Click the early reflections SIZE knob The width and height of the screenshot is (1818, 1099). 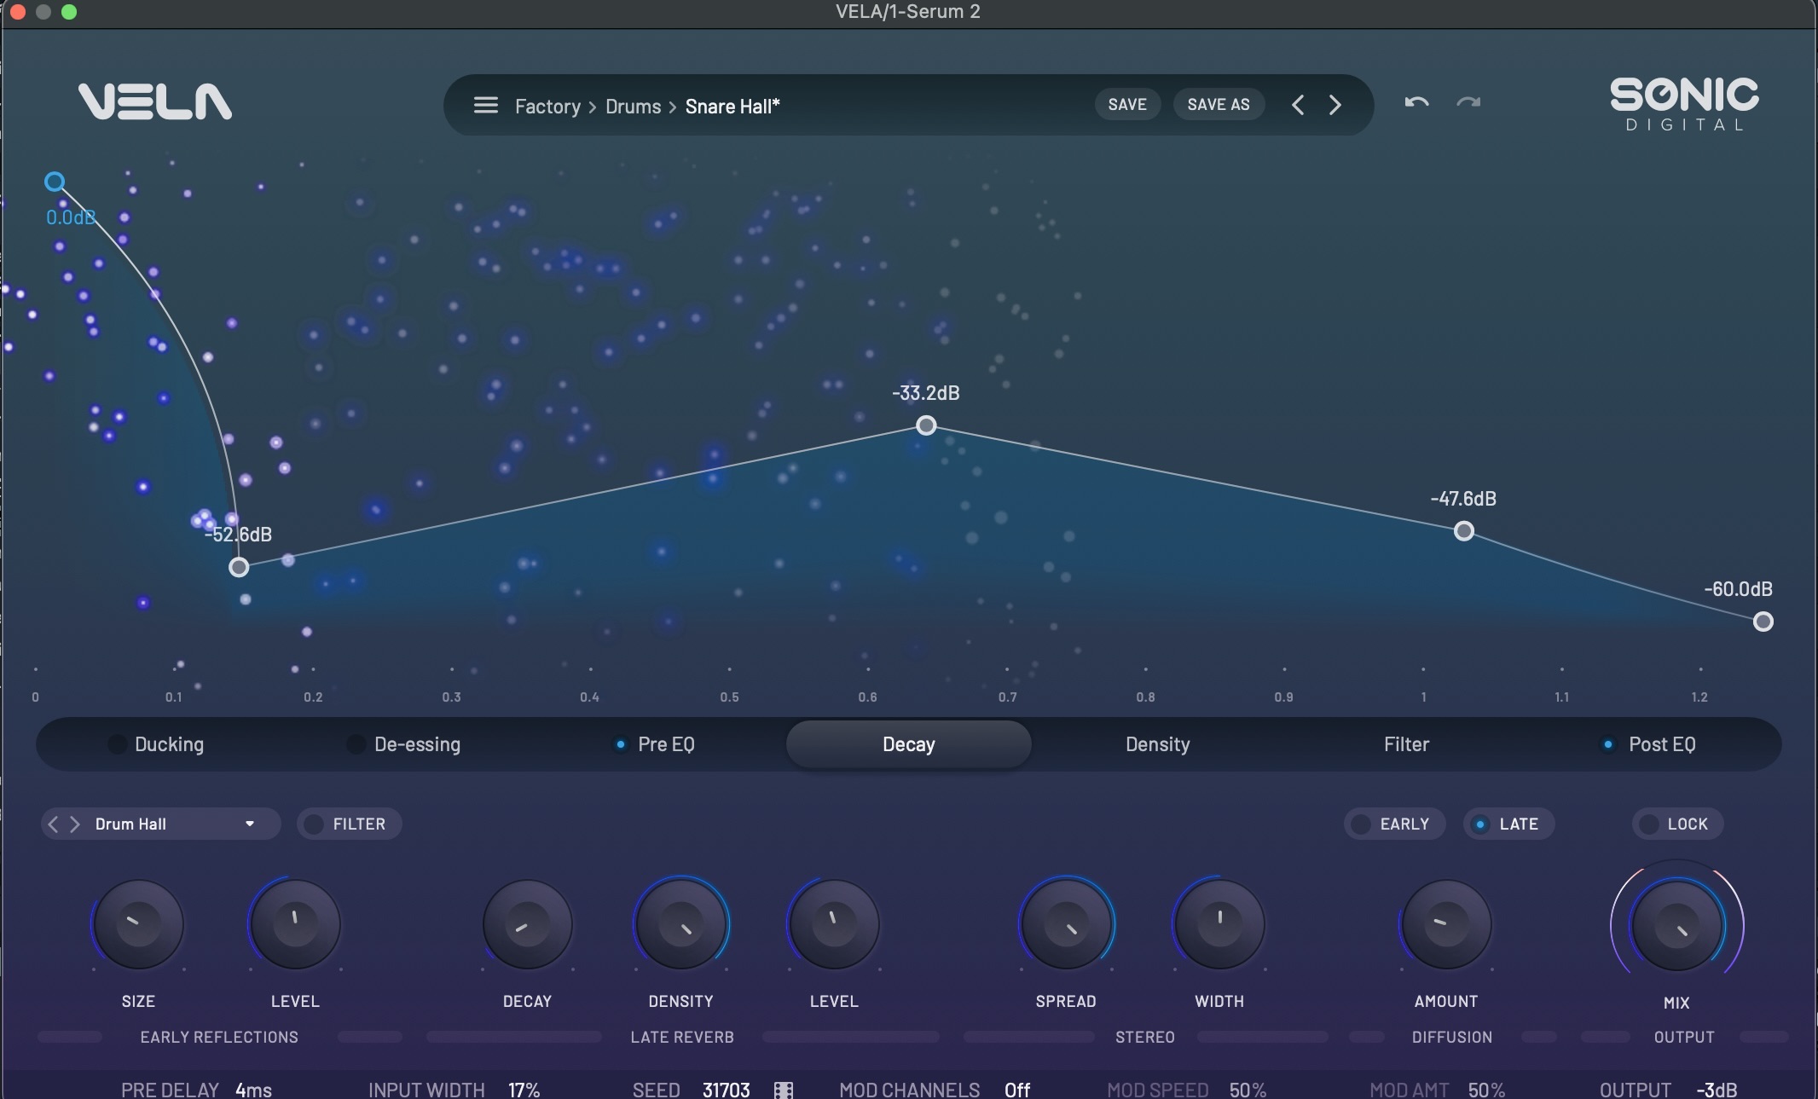138,924
